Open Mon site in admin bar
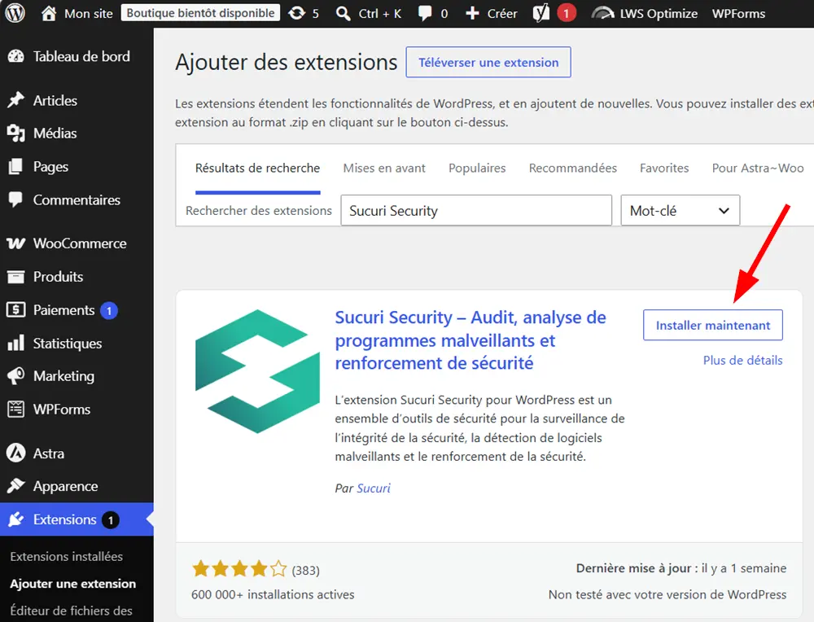 88,14
